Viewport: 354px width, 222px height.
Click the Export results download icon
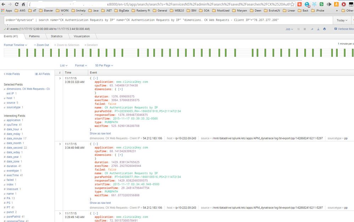(x=318, y=29)
